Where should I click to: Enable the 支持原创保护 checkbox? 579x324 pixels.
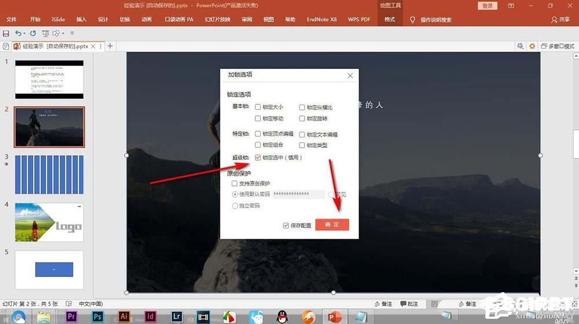click(234, 183)
